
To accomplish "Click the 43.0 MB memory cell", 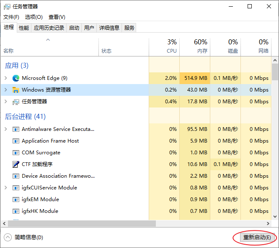I will click(x=195, y=90).
